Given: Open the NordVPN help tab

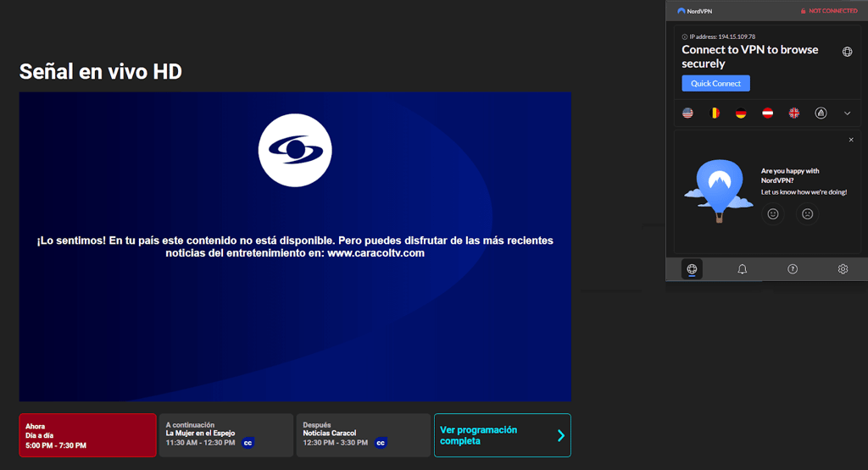Looking at the screenshot, I should pos(793,269).
